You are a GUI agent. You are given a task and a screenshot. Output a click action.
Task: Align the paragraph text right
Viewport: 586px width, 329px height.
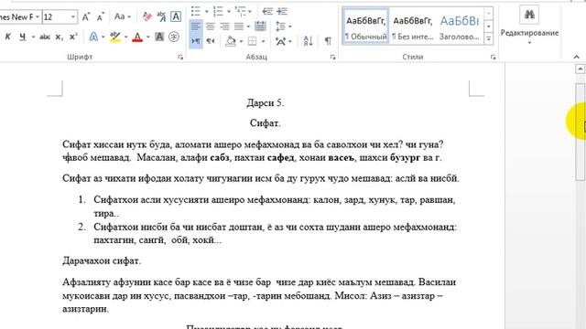pyautogui.click(x=224, y=27)
